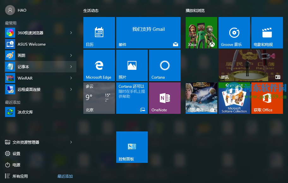Launch the 应用商店 store
The height and width of the screenshot is (183, 288).
click(201, 98)
